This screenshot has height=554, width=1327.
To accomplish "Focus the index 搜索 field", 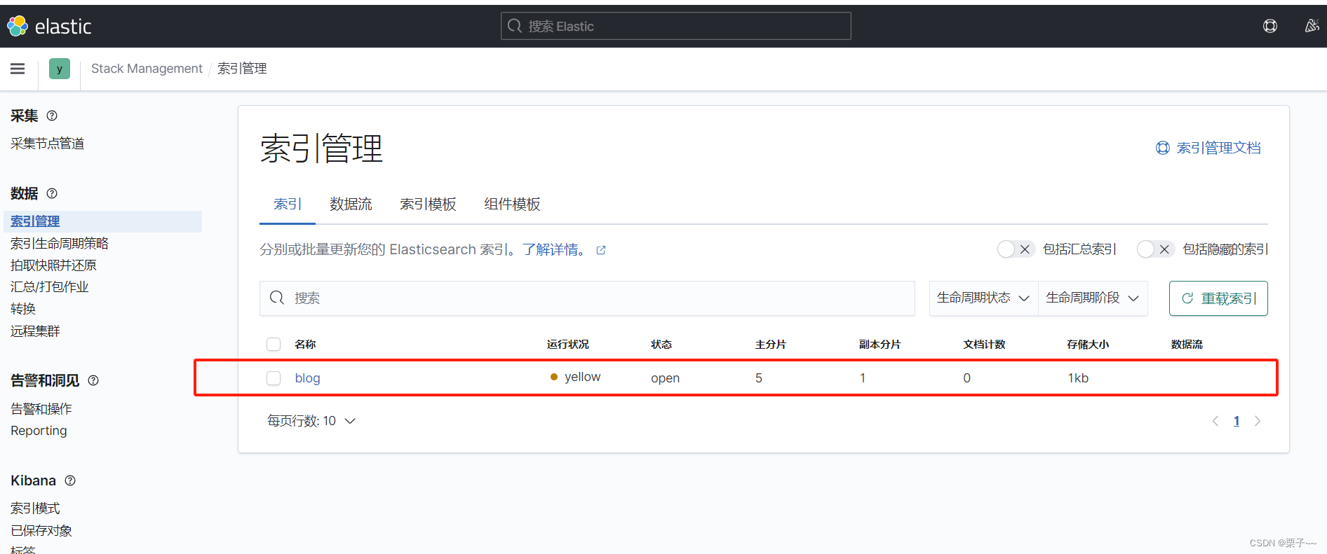I will [x=587, y=298].
